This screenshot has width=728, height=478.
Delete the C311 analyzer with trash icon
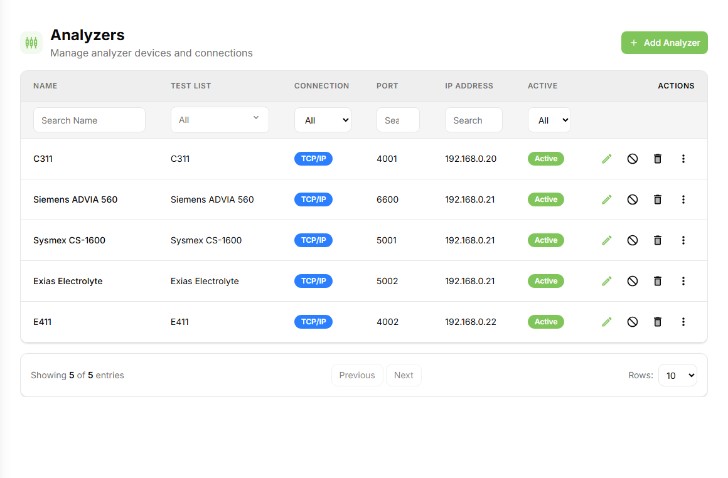658,159
